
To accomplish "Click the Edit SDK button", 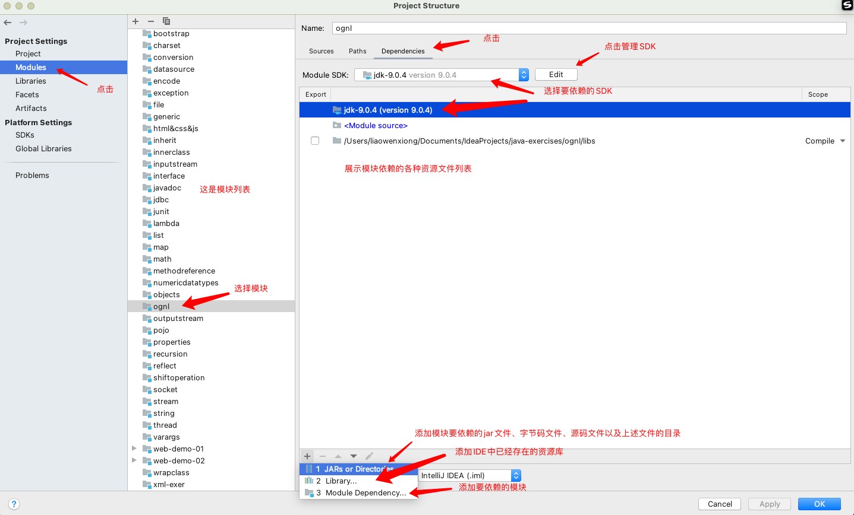I will (x=556, y=75).
